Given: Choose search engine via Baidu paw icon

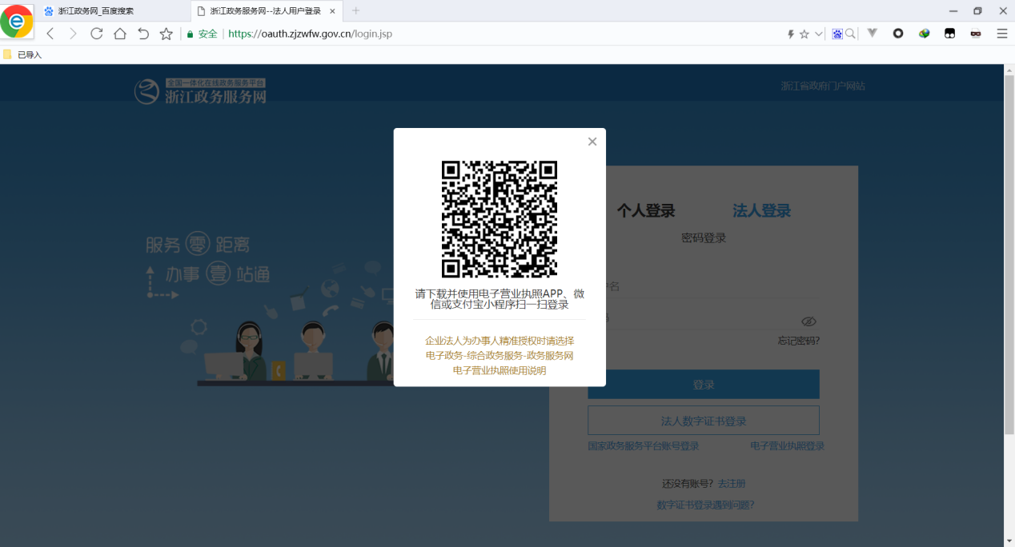Looking at the screenshot, I should (x=837, y=34).
